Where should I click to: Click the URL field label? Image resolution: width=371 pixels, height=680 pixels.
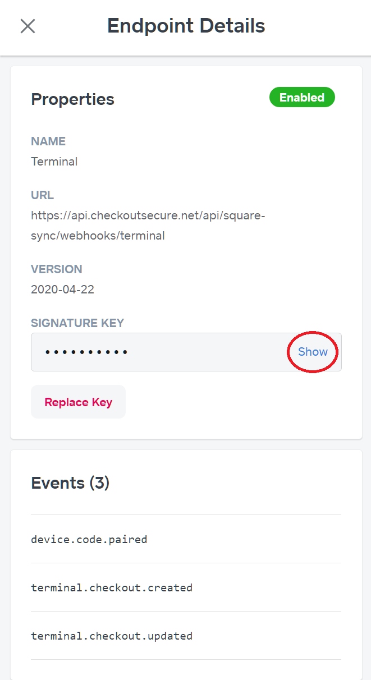(x=42, y=195)
